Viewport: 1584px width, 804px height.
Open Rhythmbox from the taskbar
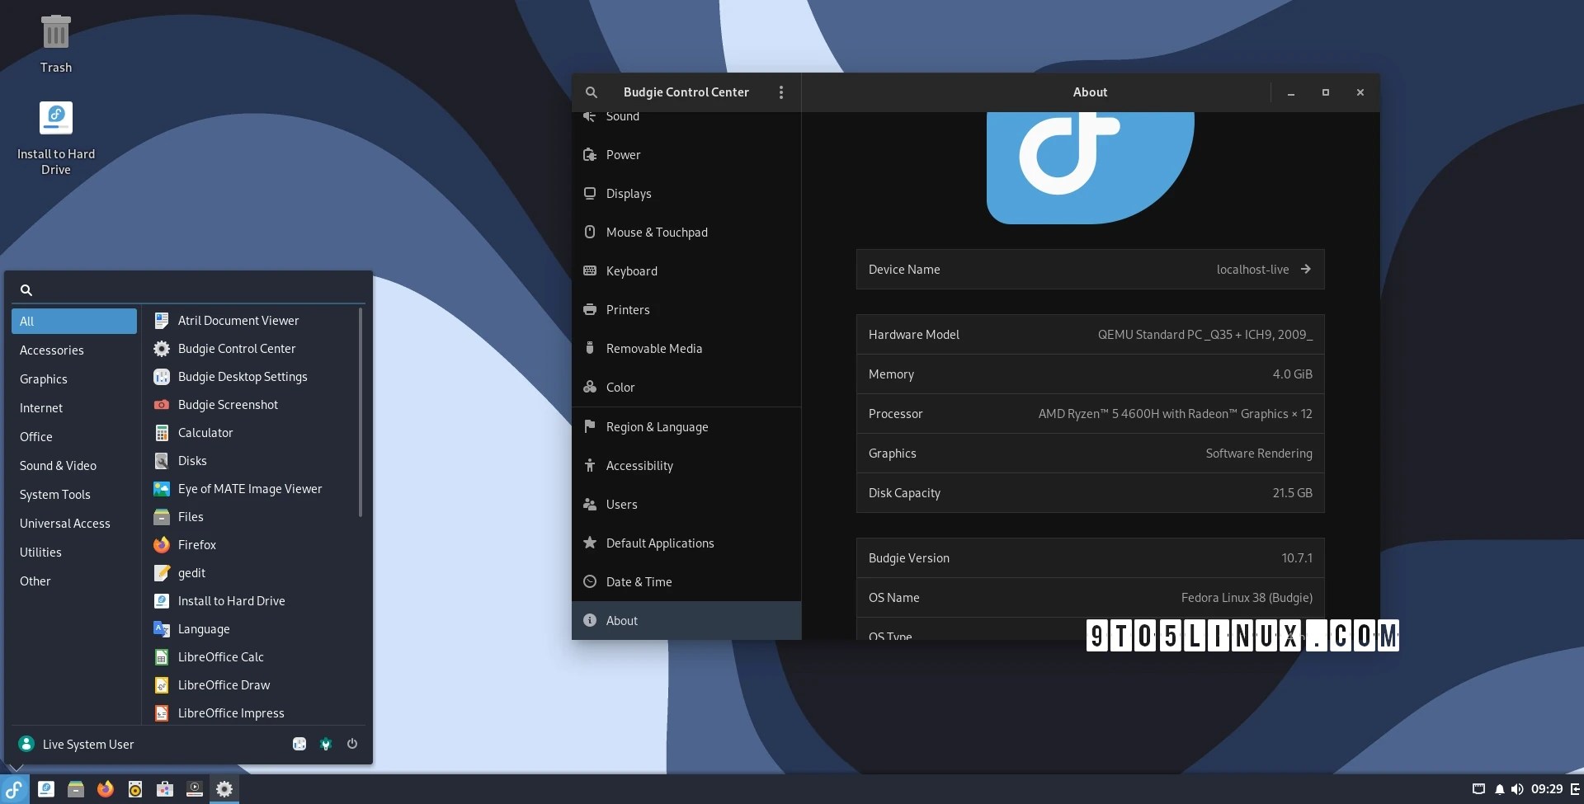coord(134,789)
